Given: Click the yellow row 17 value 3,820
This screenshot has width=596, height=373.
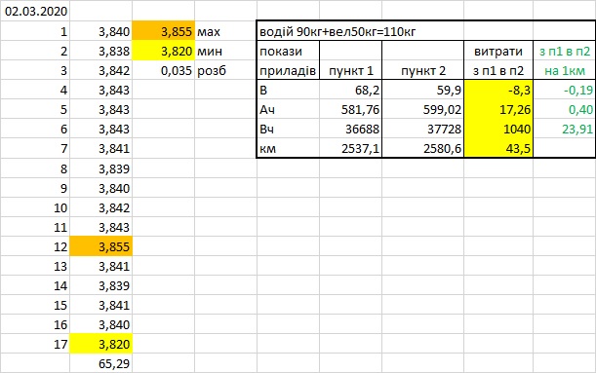Looking at the screenshot, I should [x=101, y=344].
